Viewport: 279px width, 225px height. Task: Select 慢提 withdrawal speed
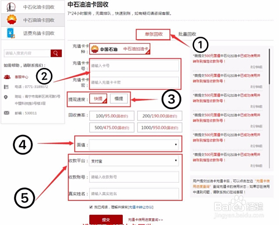[x=119, y=99]
